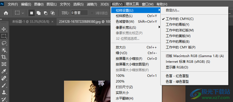Choose 水平翻转(H) flip horizontal

(136, 98)
